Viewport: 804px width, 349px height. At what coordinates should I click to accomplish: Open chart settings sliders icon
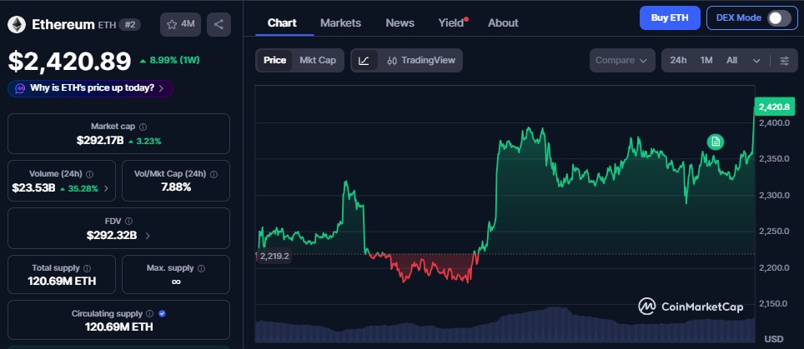785,60
